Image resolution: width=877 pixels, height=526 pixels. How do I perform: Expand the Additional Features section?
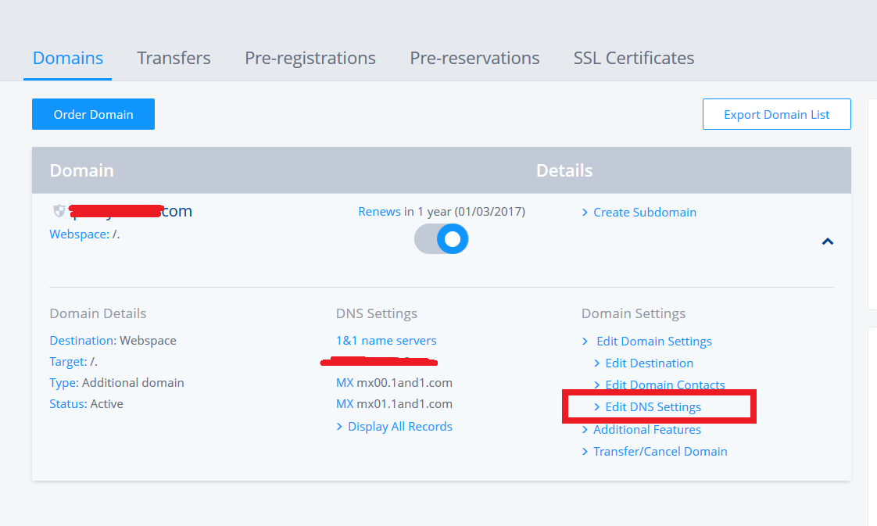[x=646, y=429]
